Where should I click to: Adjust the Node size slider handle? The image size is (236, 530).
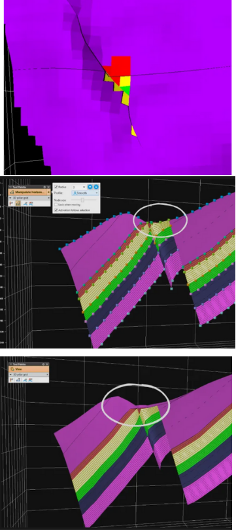pos(82,200)
